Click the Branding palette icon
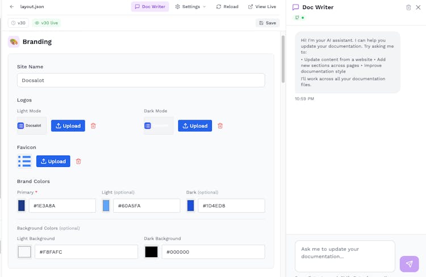The image size is (426, 277). [x=14, y=41]
